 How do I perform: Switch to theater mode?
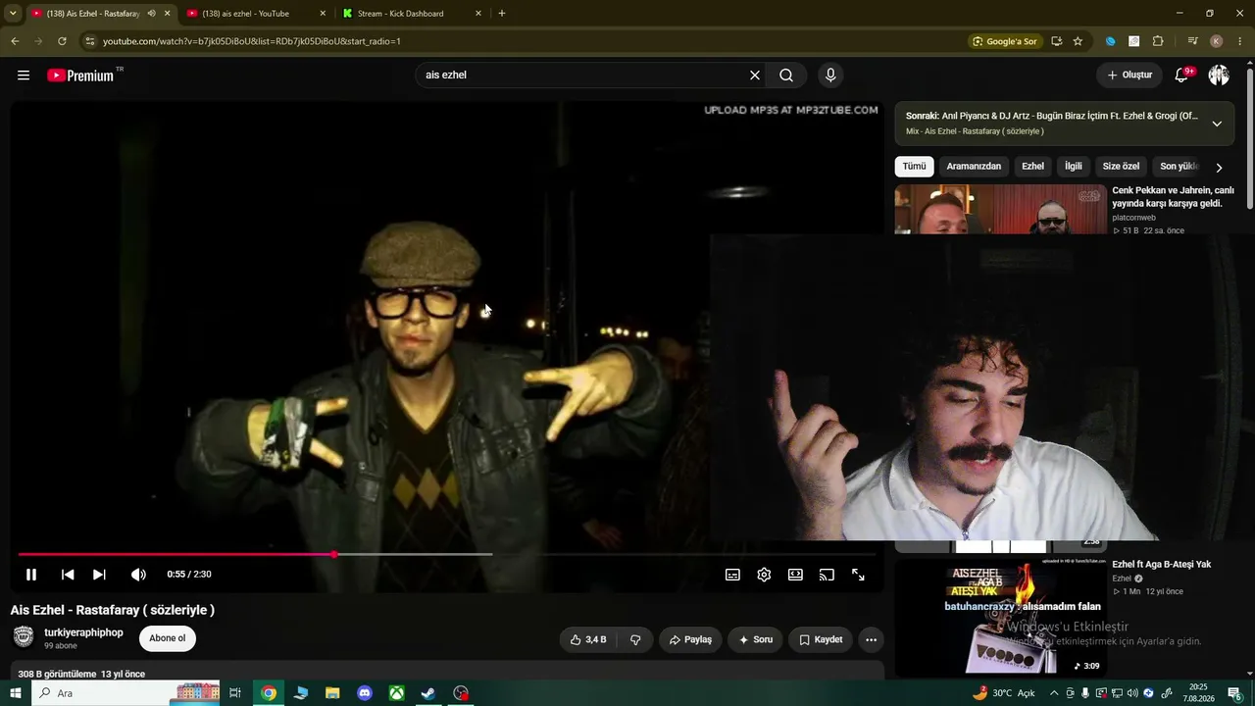pyautogui.click(x=795, y=575)
